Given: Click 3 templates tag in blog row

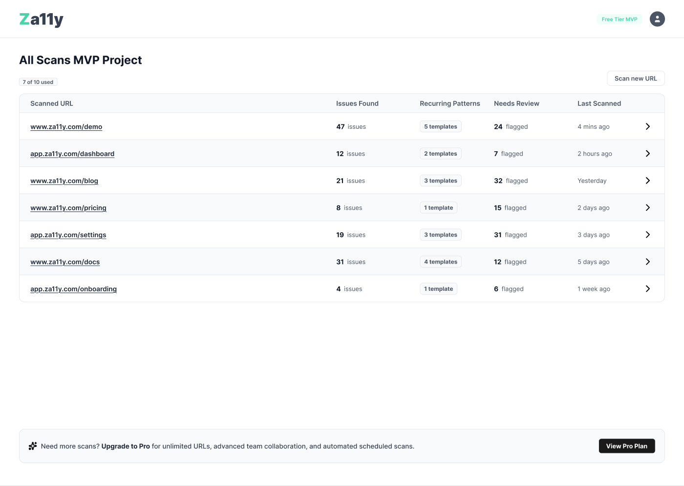Looking at the screenshot, I should (x=441, y=181).
